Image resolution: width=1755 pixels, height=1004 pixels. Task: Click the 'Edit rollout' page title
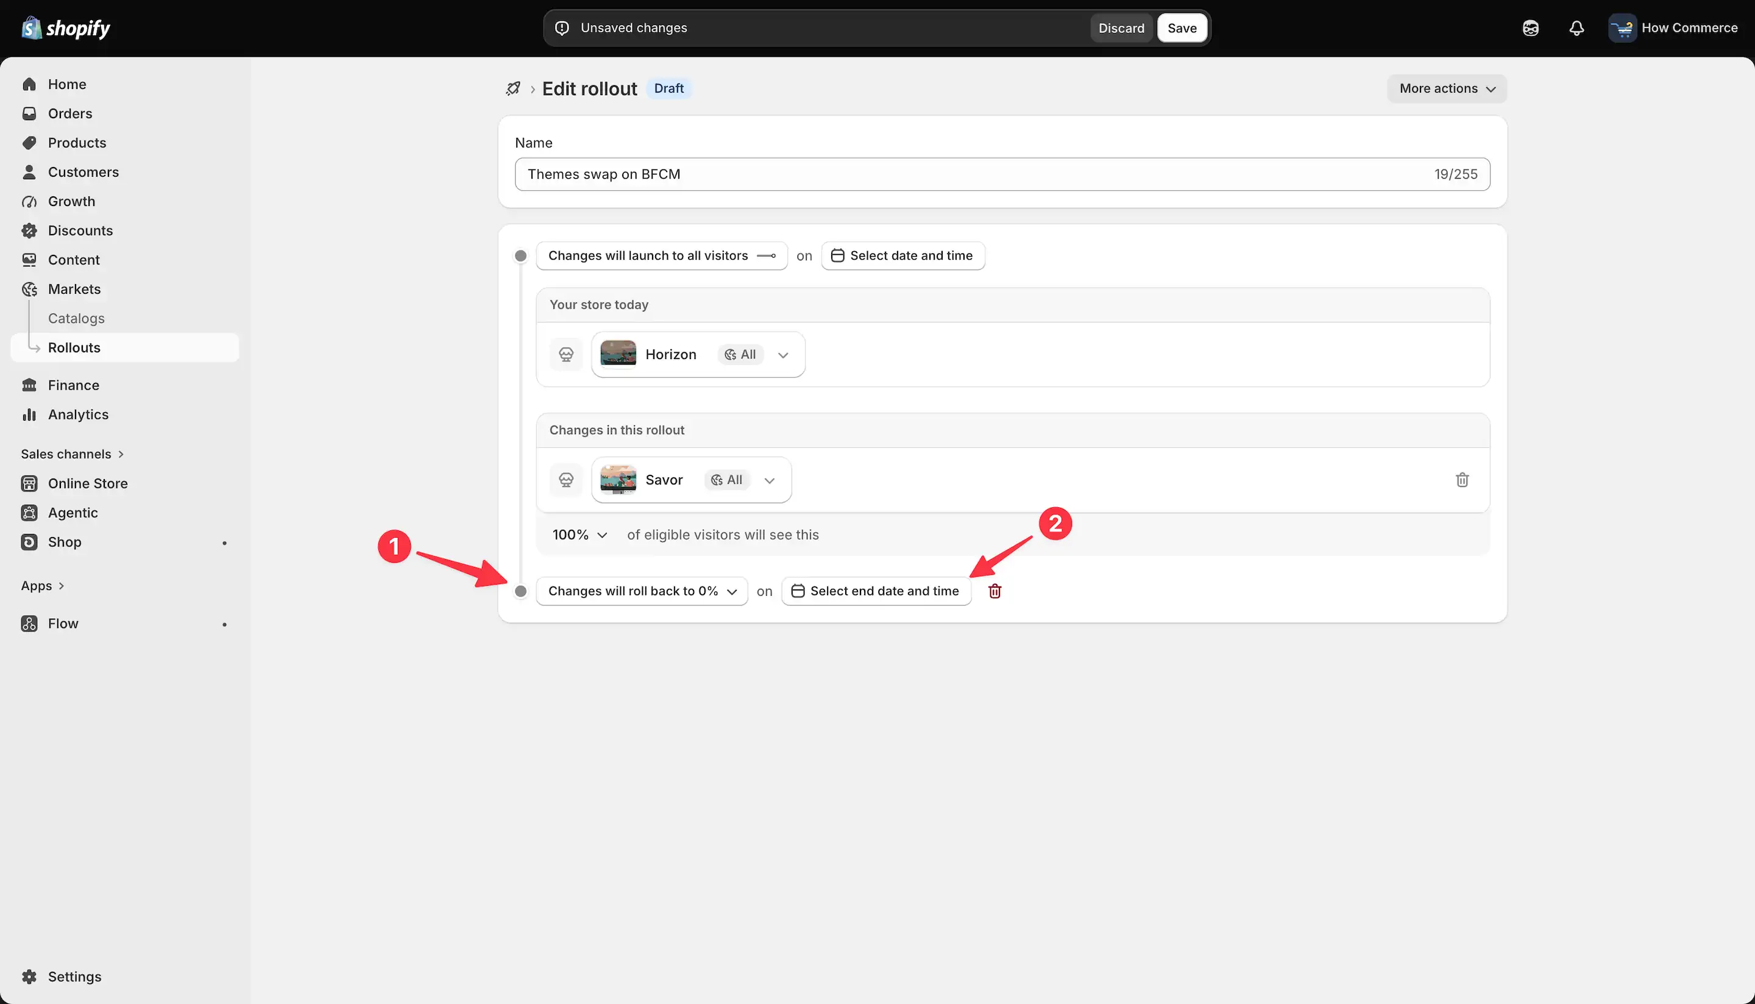click(x=589, y=89)
